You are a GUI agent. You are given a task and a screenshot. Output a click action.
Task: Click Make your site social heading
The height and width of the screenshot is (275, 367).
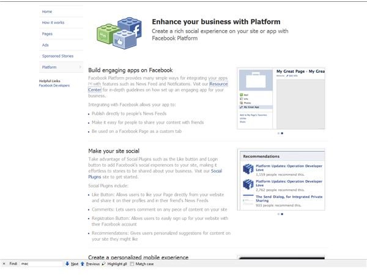coord(114,151)
